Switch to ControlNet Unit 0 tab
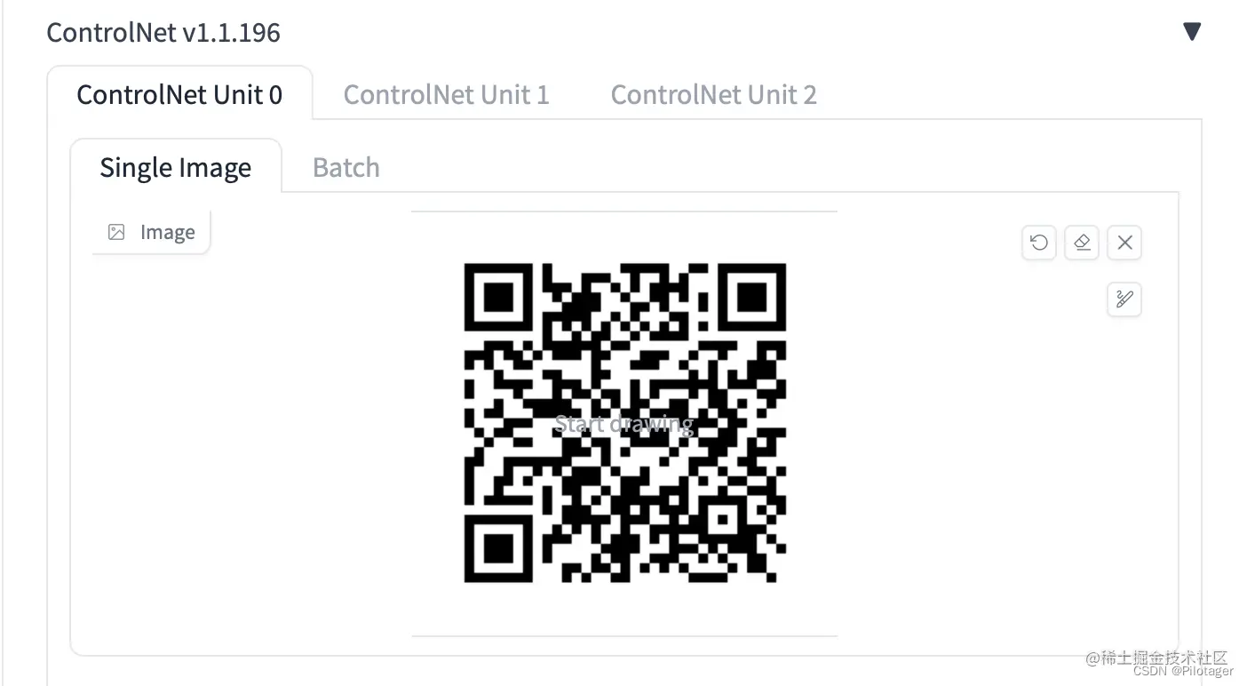The image size is (1247, 686). click(x=179, y=94)
